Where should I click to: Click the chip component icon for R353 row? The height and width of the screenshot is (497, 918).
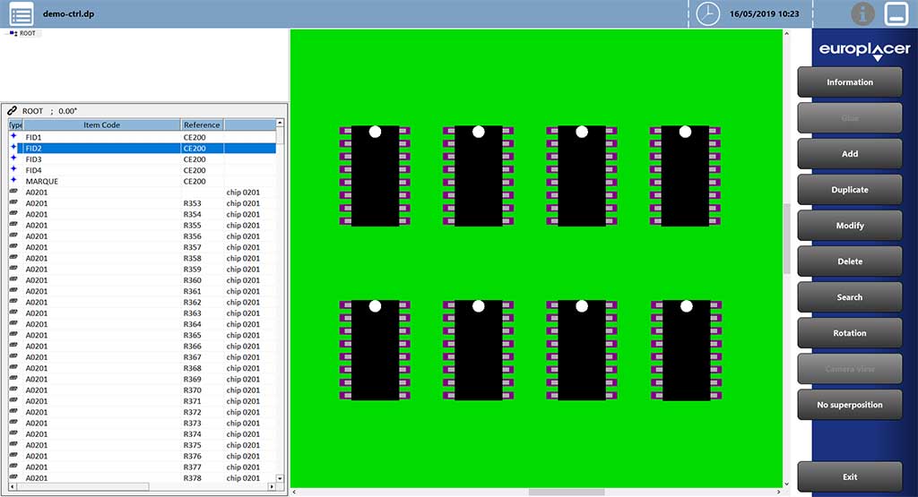point(13,203)
